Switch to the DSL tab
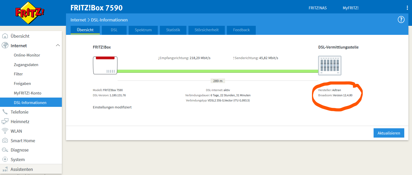This screenshot has width=412, height=175. coord(114,30)
